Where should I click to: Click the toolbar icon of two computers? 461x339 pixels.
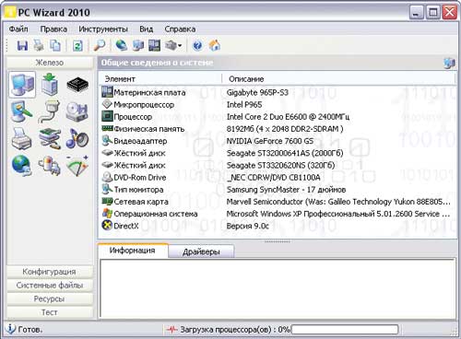pos(138,46)
